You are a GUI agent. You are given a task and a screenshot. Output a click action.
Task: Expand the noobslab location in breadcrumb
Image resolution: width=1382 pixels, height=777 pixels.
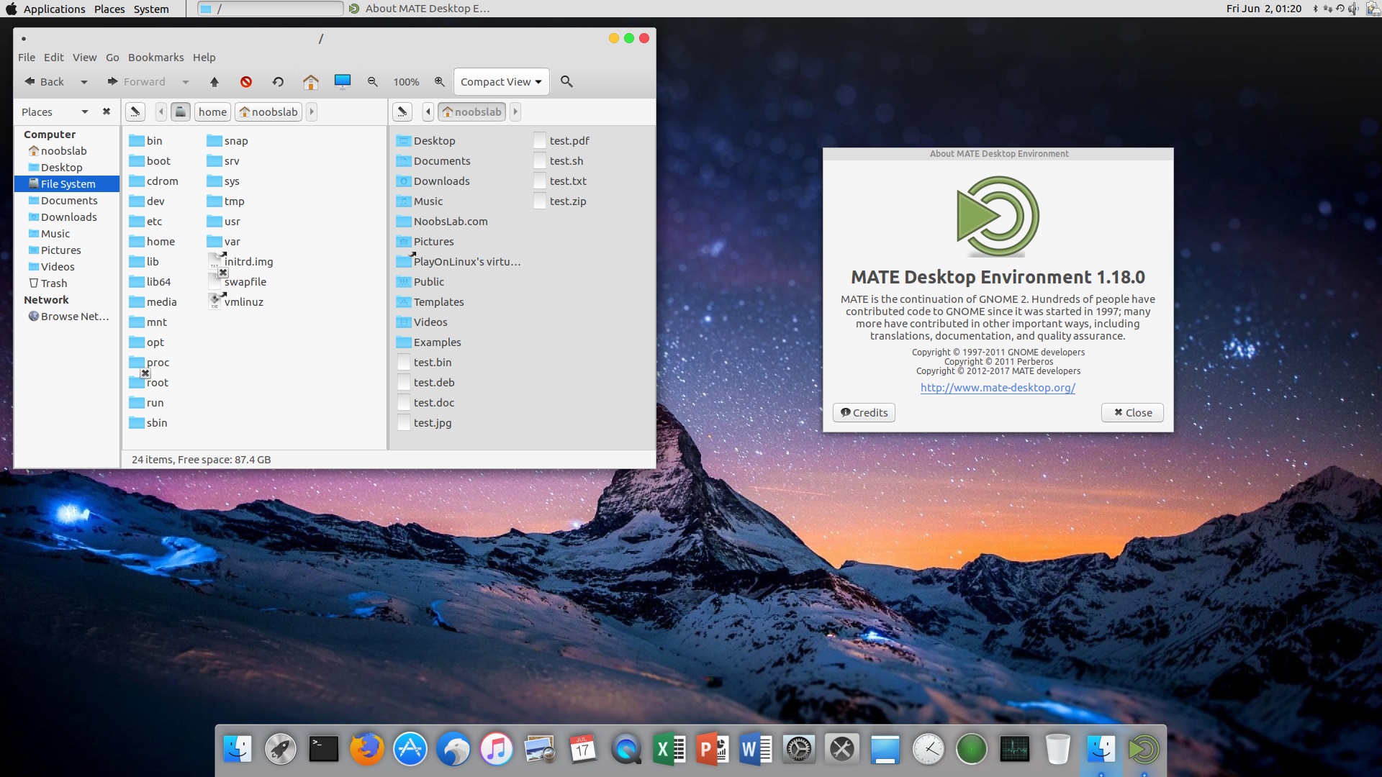point(515,111)
